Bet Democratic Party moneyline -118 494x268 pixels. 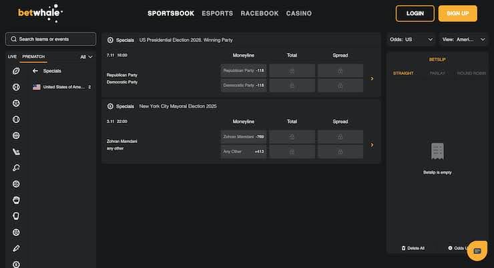coord(244,86)
